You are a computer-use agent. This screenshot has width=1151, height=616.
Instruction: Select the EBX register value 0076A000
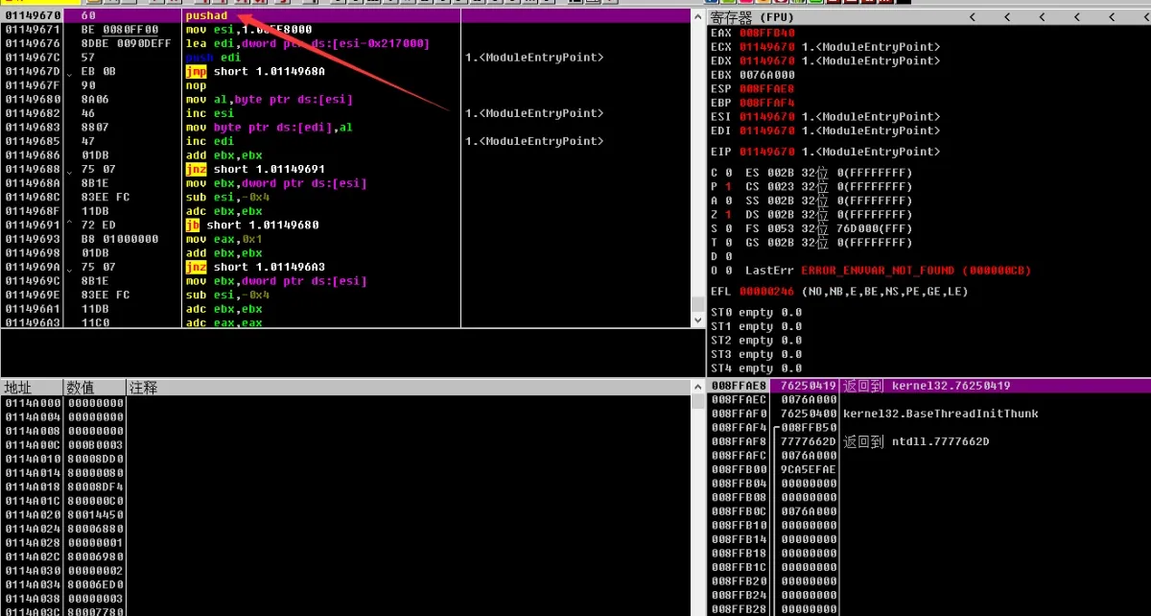pos(766,75)
